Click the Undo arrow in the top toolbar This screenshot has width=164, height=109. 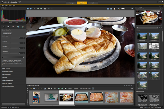click(x=49, y=9)
